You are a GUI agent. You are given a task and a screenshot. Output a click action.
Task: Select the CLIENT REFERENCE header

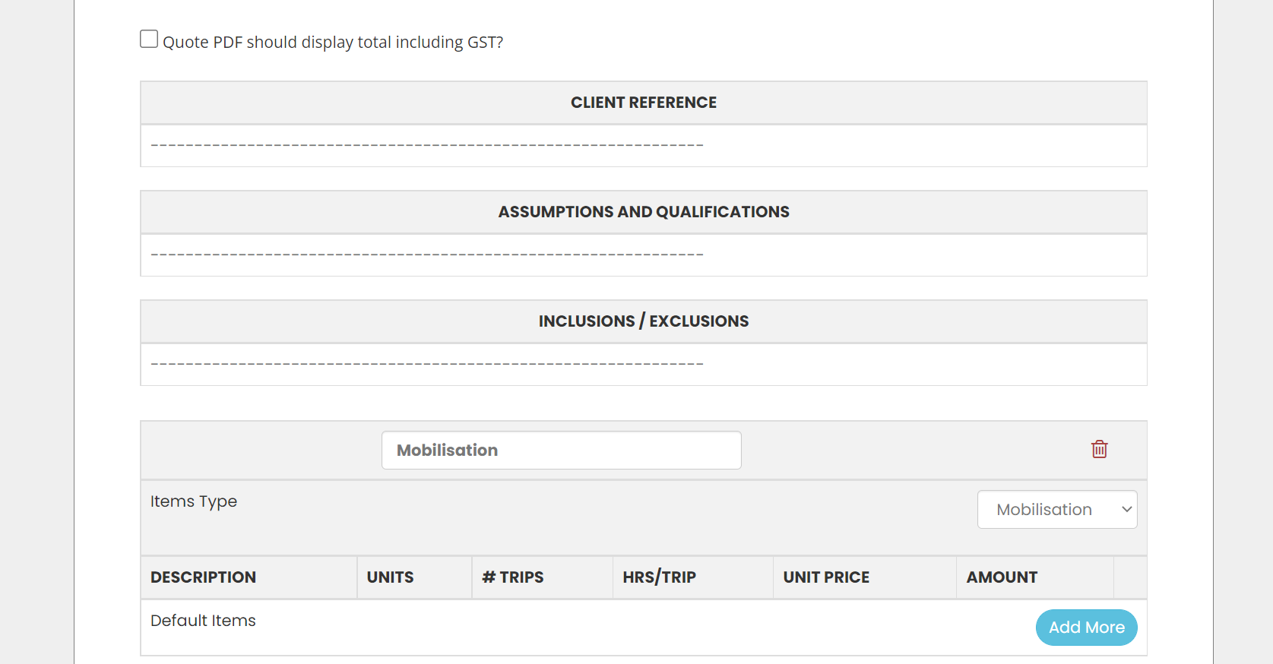point(644,103)
